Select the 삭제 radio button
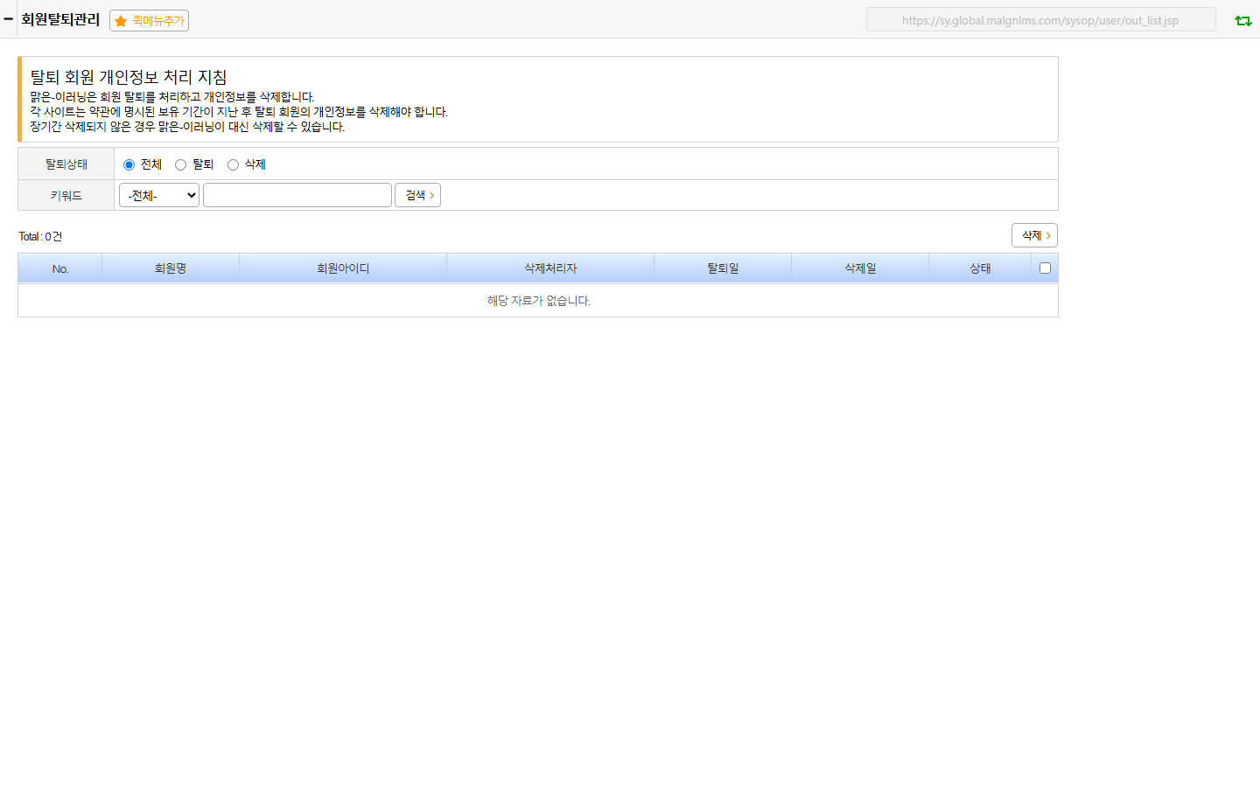 233,164
